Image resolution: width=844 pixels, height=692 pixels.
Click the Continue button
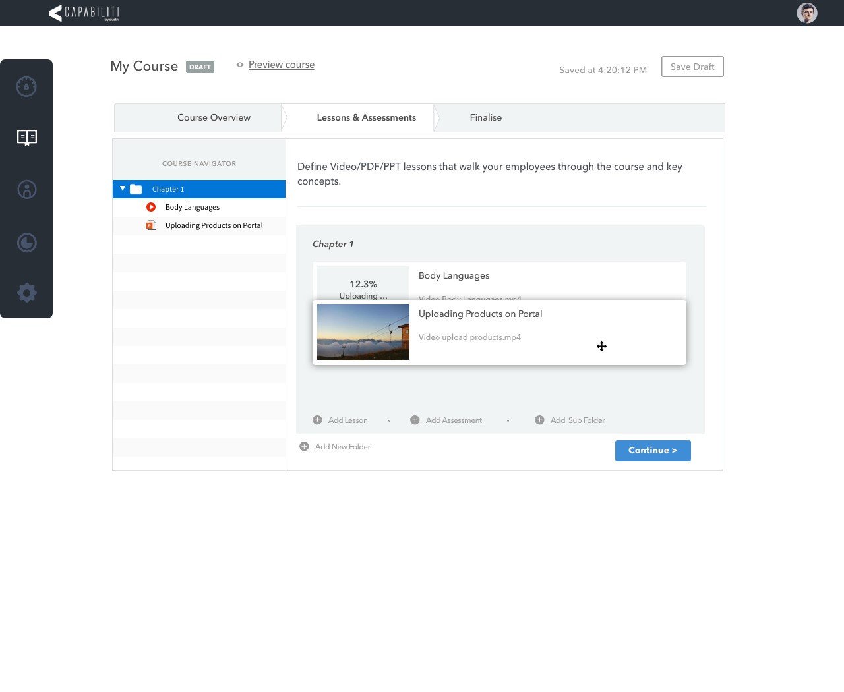click(x=653, y=451)
